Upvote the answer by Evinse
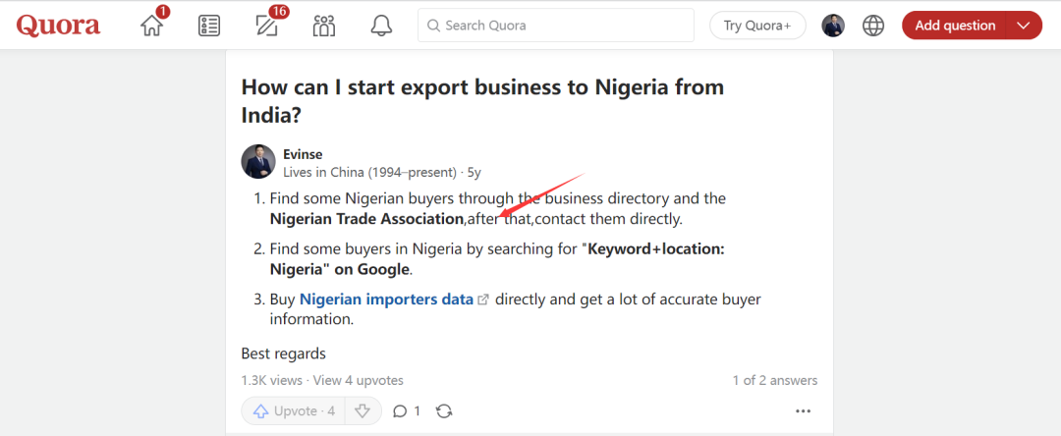Screen dimensions: 1061x436 point(293,411)
